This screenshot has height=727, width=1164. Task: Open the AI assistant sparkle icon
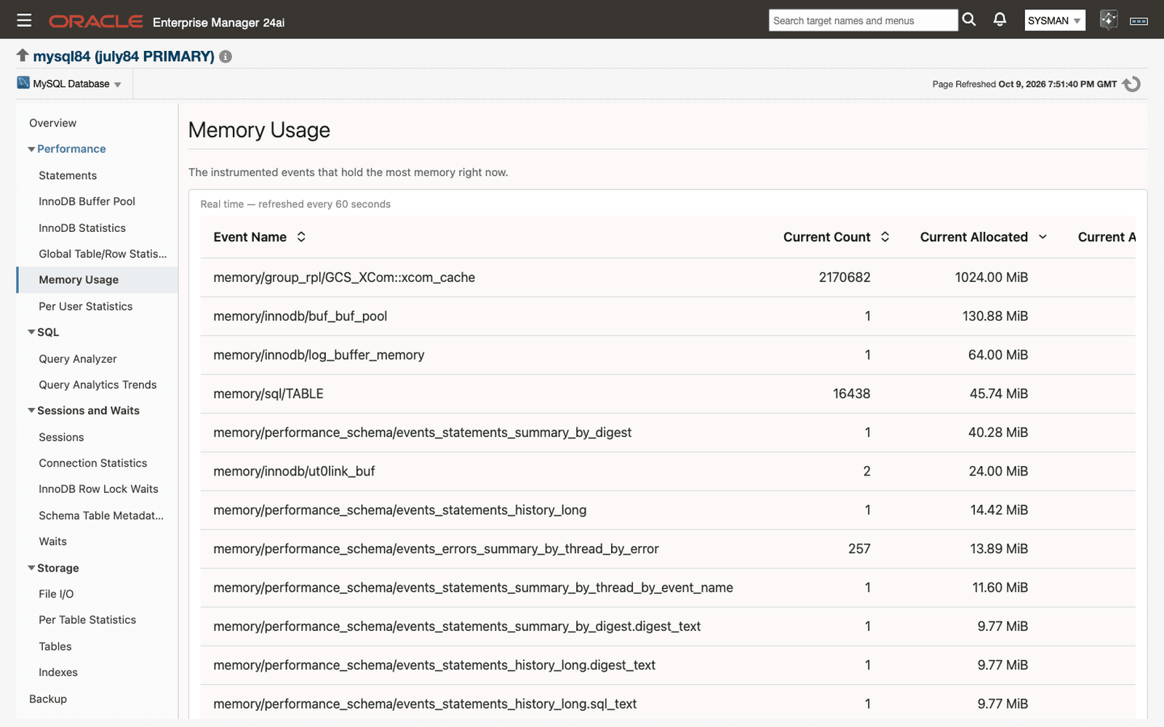[1109, 20]
